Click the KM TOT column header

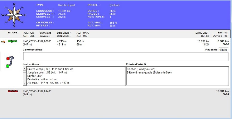point(223,33)
